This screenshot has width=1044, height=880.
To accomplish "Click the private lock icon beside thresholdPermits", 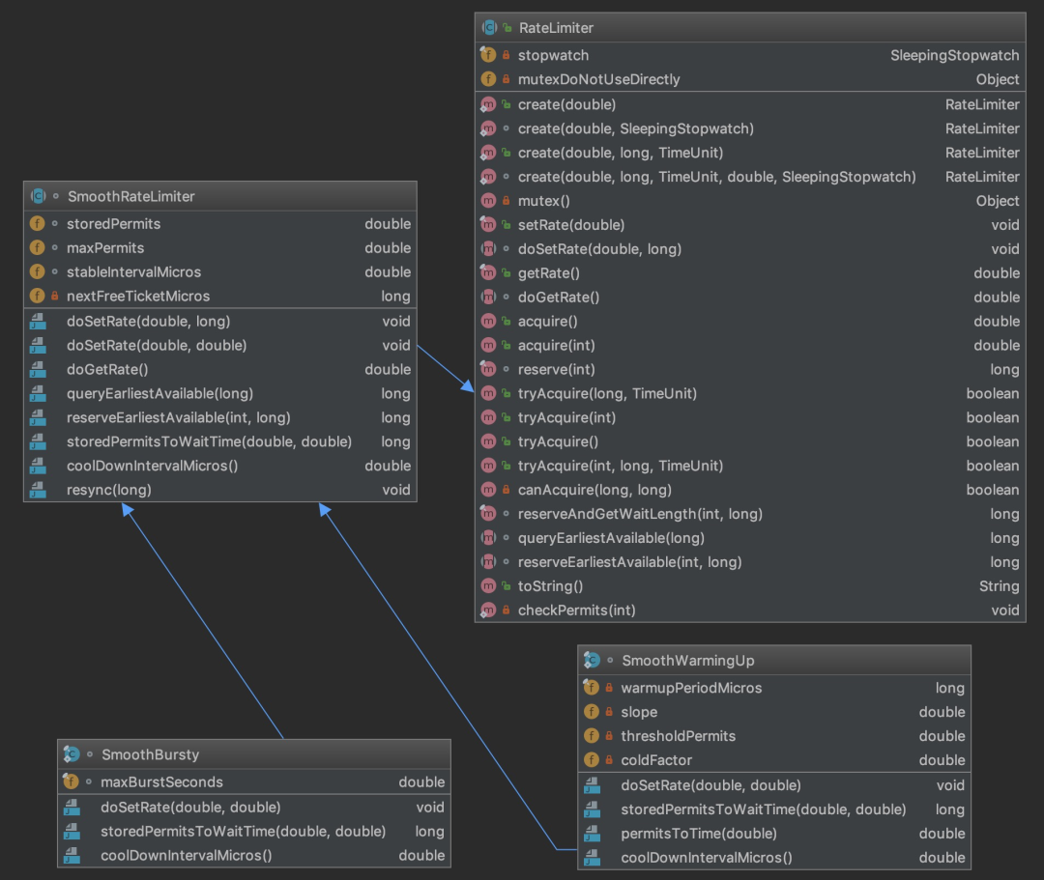I will (x=609, y=736).
